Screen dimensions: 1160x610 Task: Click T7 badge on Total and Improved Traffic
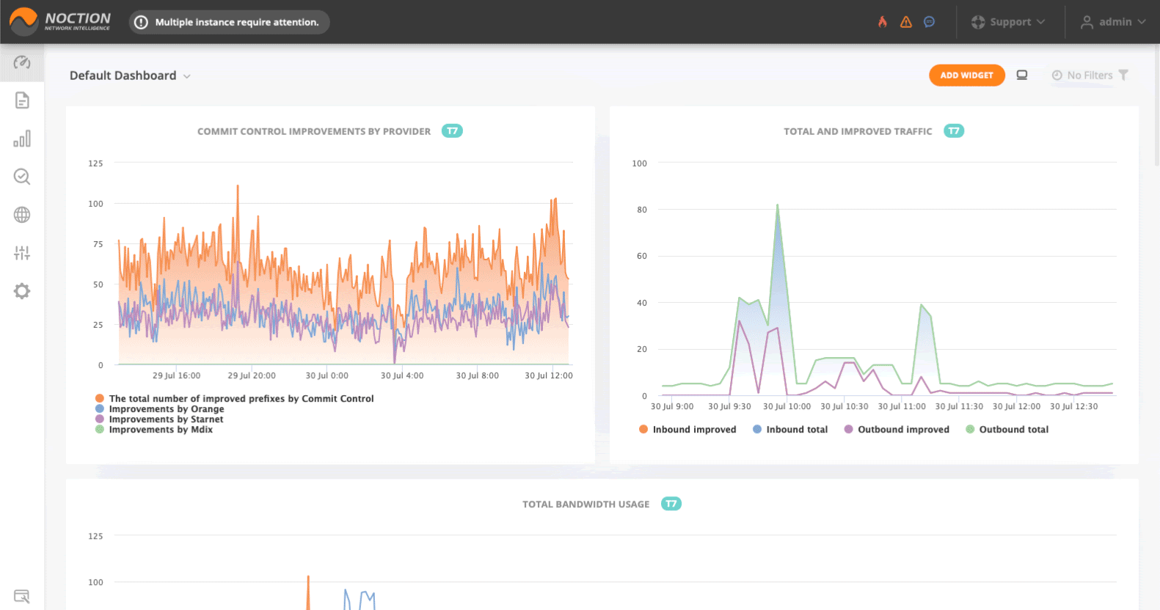(x=954, y=131)
